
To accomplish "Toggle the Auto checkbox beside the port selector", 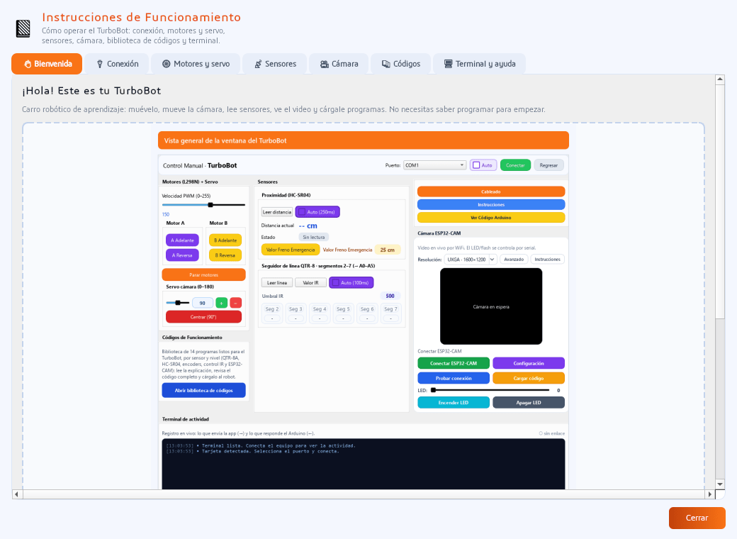I will coord(483,165).
